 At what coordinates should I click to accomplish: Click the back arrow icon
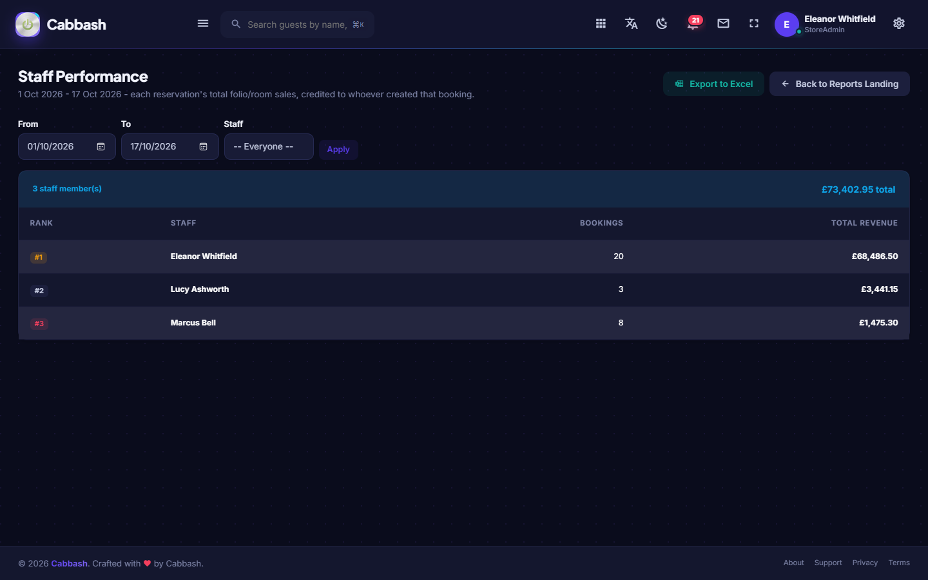click(x=785, y=84)
